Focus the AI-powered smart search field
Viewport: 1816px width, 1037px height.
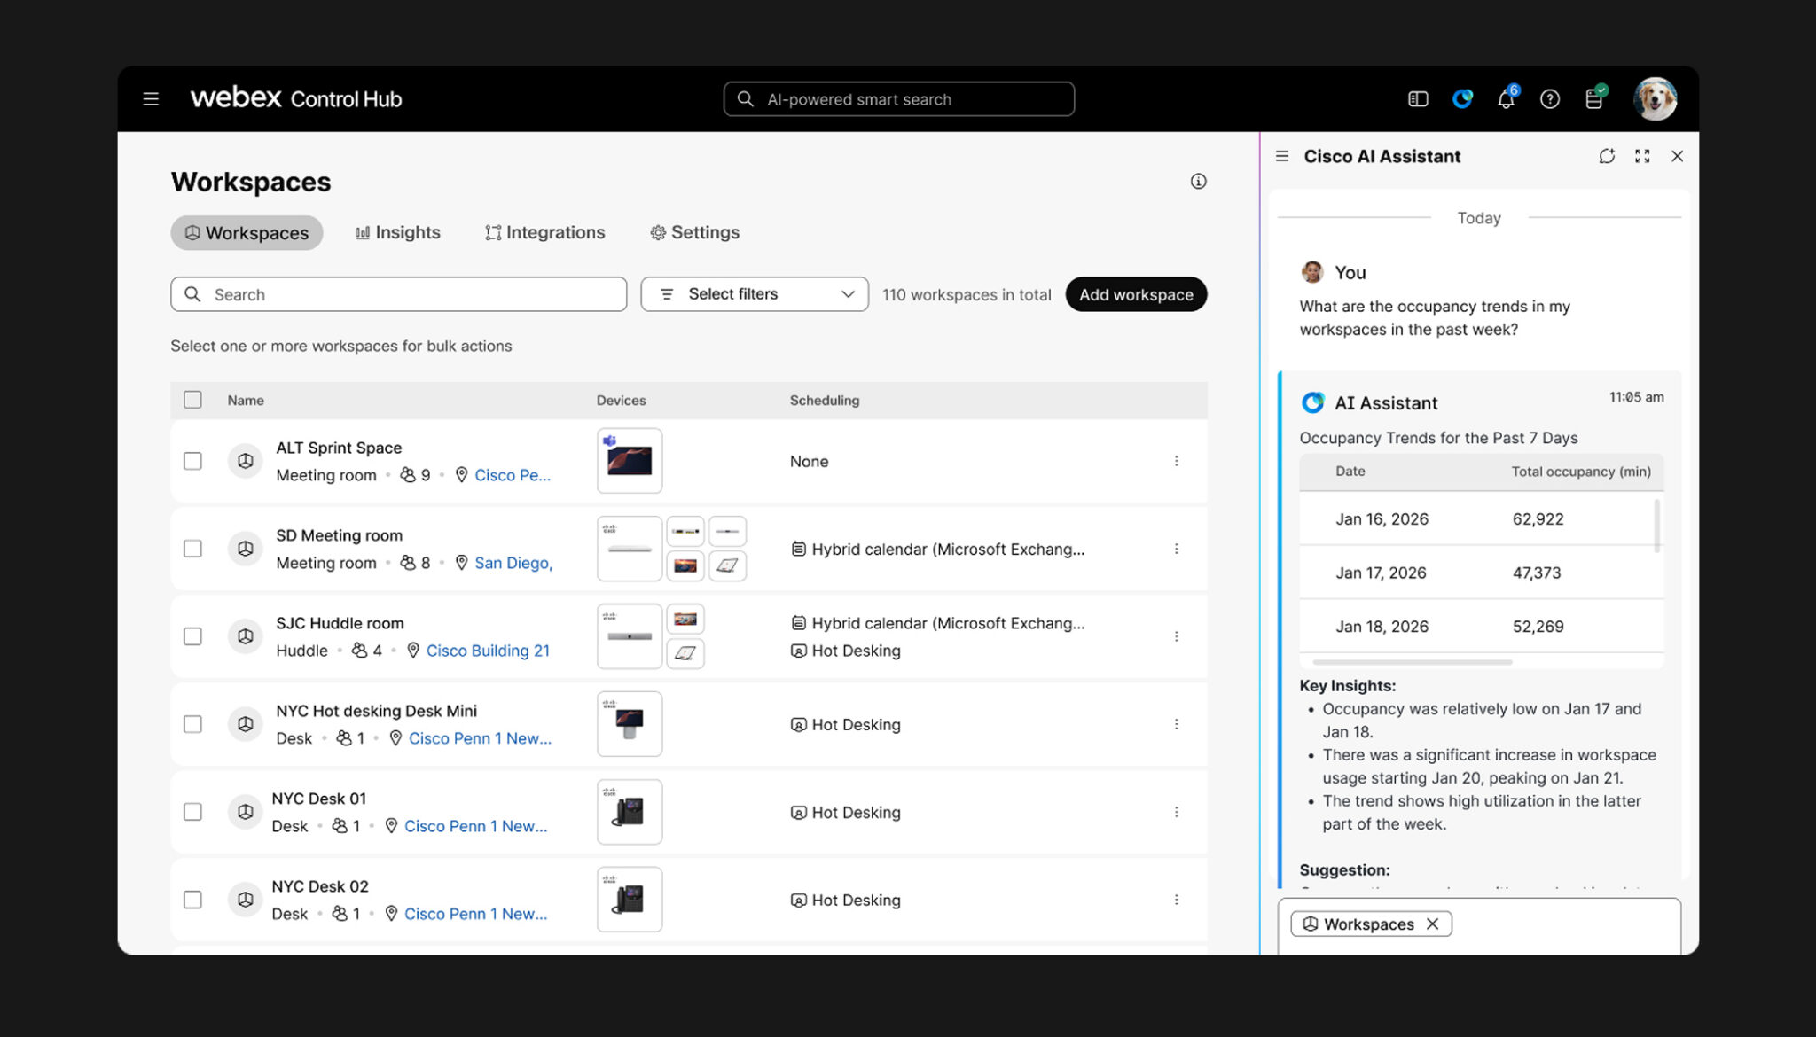pos(899,99)
